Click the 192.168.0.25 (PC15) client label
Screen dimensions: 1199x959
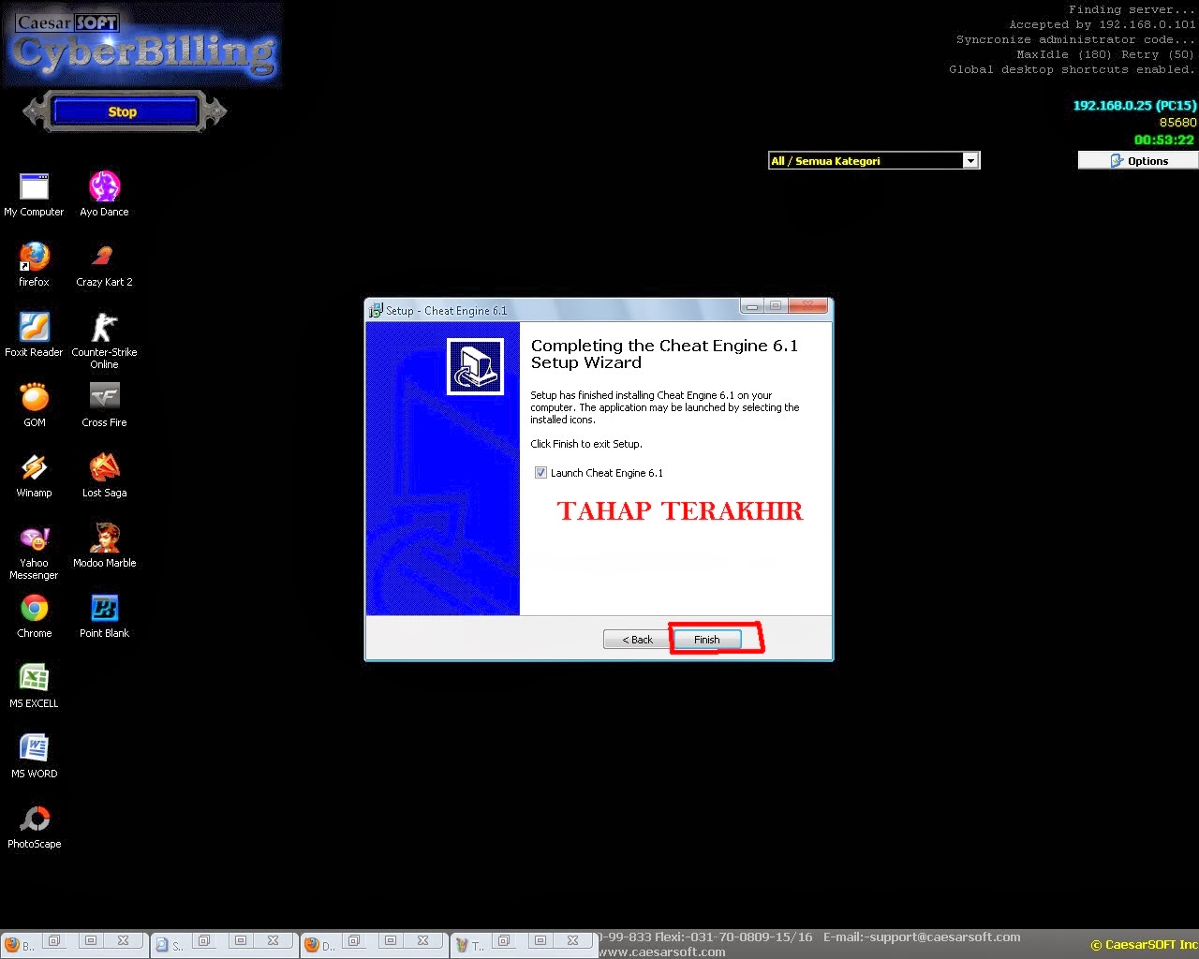click(x=1134, y=105)
